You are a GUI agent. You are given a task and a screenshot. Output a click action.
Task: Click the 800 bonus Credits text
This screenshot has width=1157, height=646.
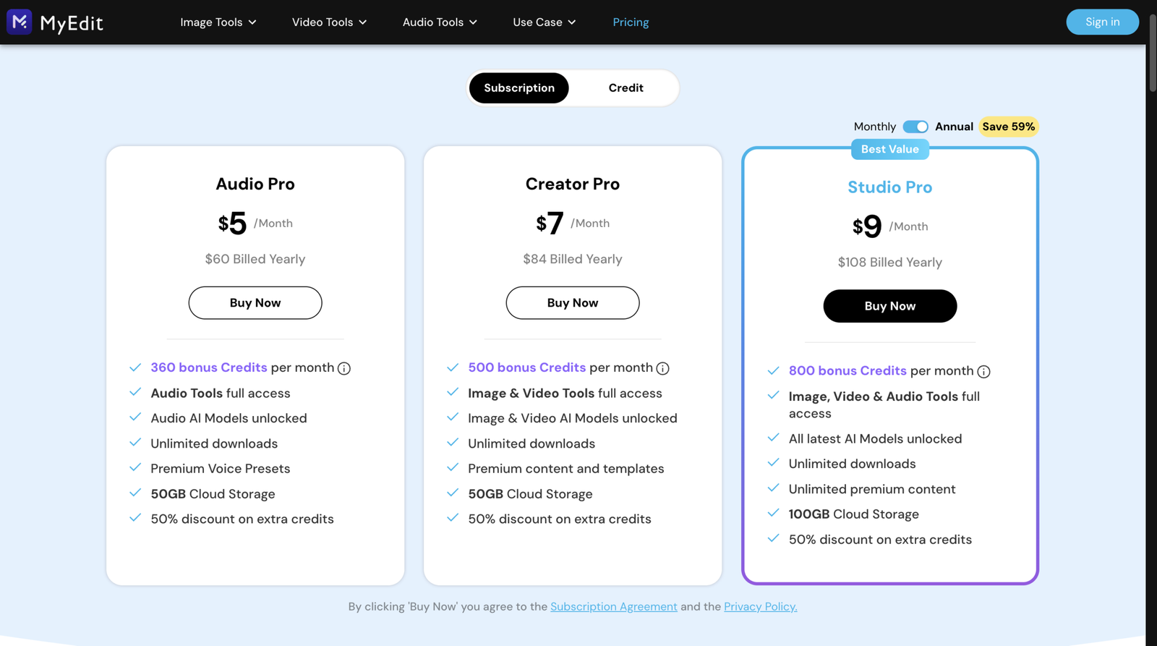pyautogui.click(x=848, y=371)
